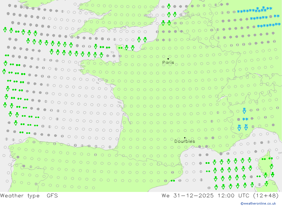Viewport: 282px width, 206px height.
Task: Select the top-left rain shower symbol over the Atlantic
Action: click(5, 30)
